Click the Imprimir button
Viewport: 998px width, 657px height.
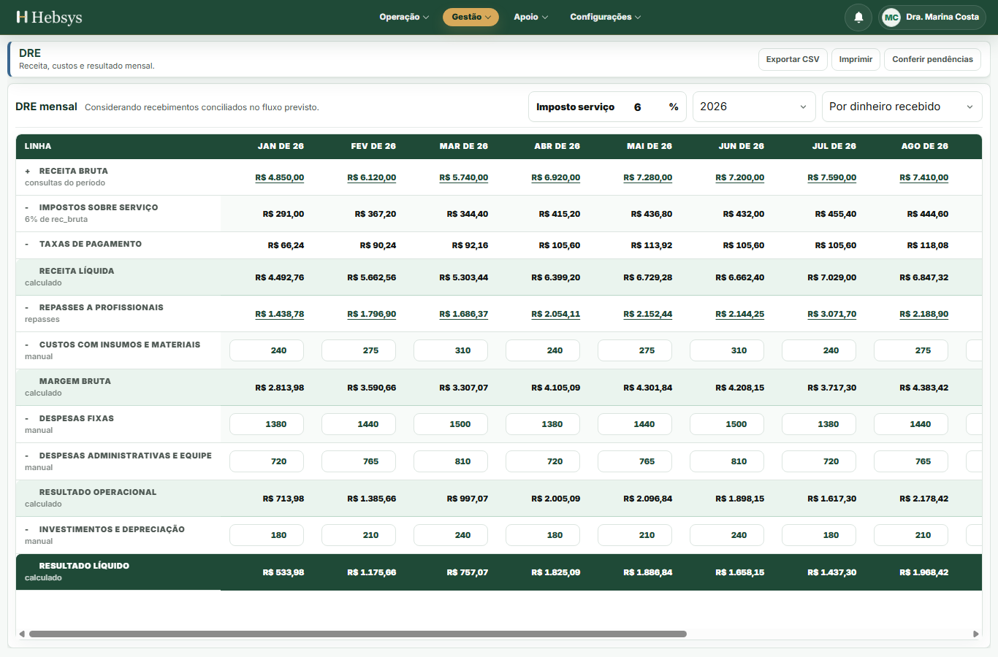click(x=856, y=59)
